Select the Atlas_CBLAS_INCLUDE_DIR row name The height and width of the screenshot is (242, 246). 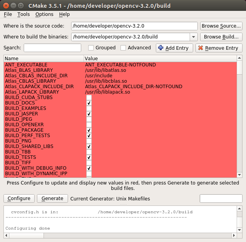coord(36,76)
